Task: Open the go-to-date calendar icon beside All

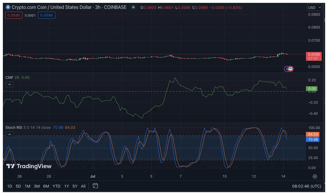Action: point(95,186)
